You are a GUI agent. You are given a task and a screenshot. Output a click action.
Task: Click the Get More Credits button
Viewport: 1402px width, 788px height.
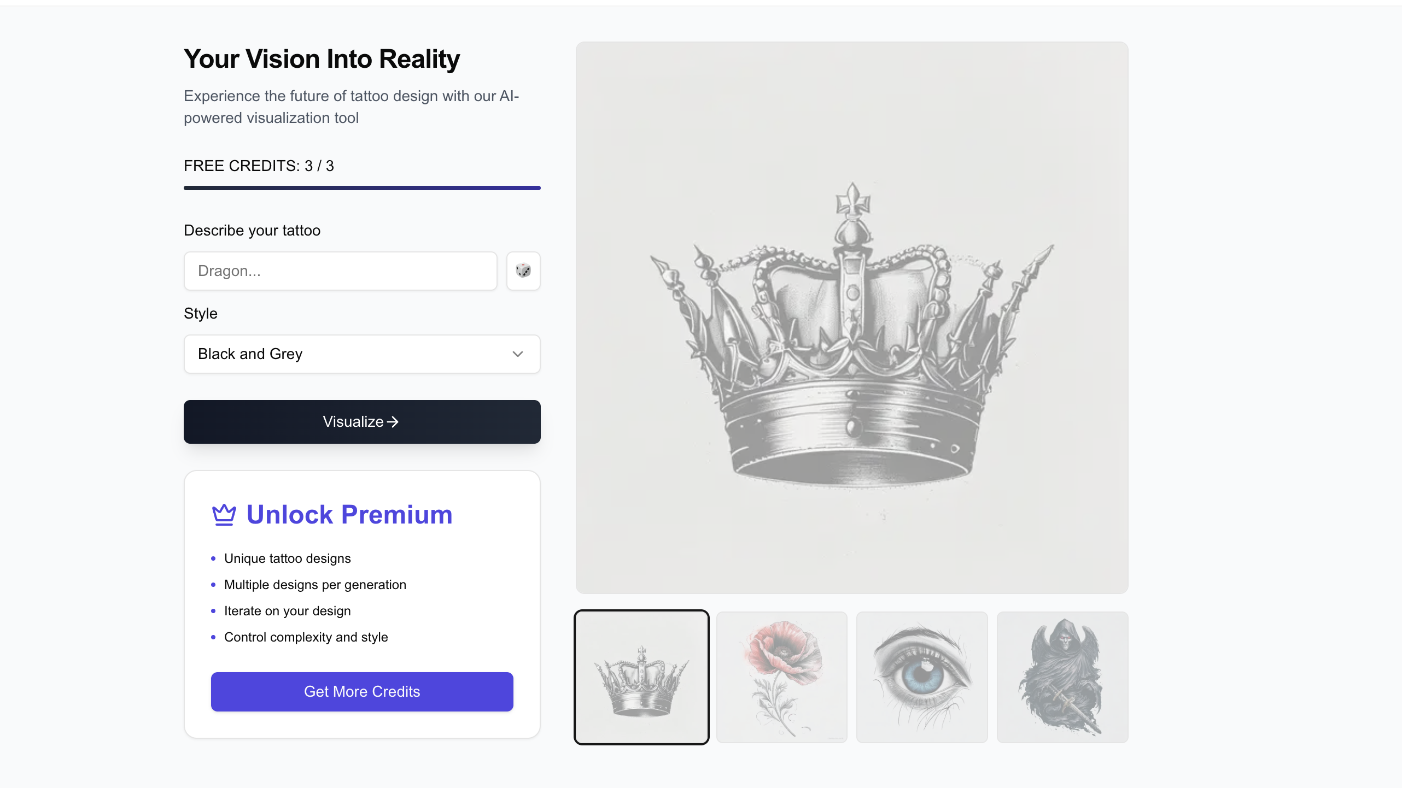point(362,691)
